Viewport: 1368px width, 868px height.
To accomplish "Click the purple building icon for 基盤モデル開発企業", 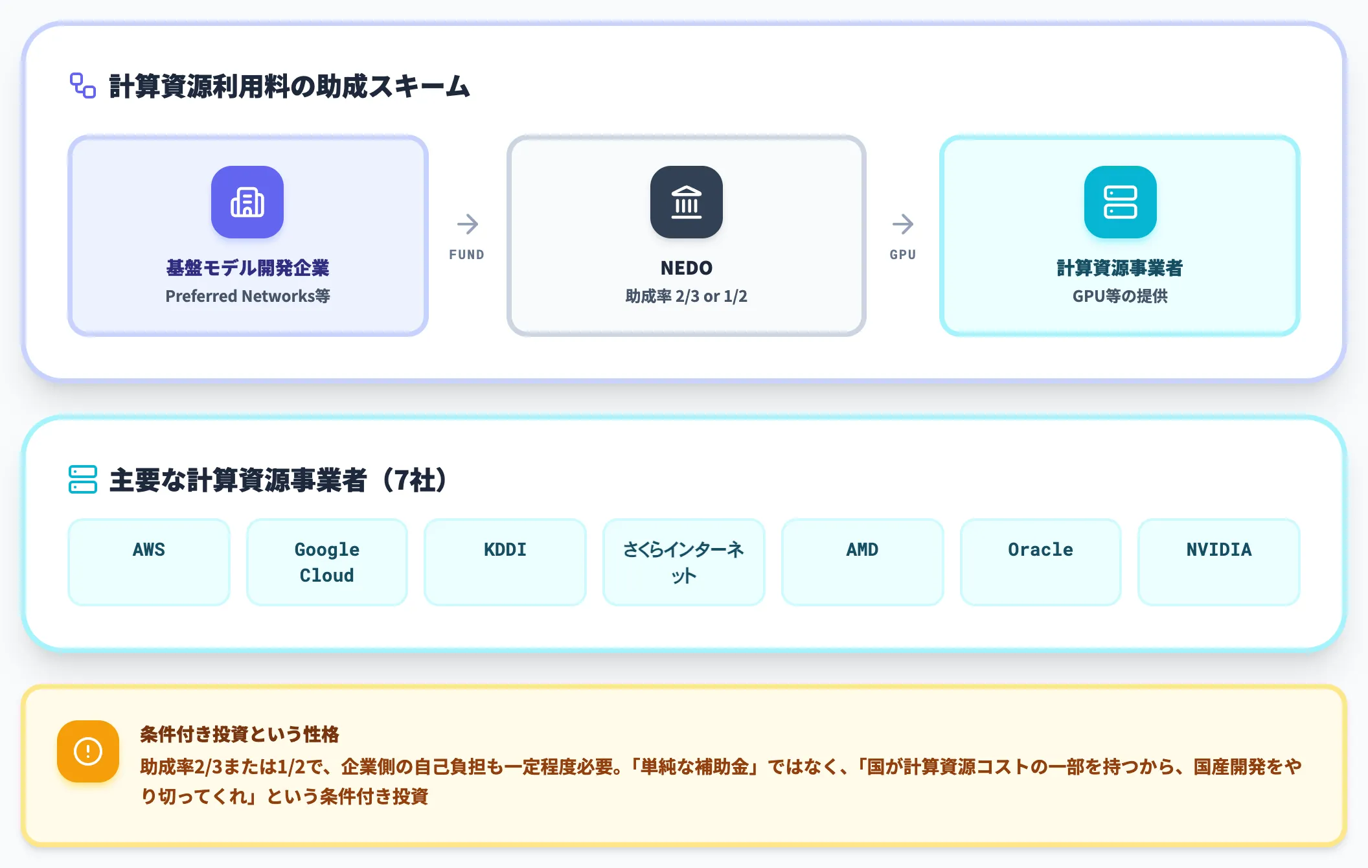I will pos(247,202).
